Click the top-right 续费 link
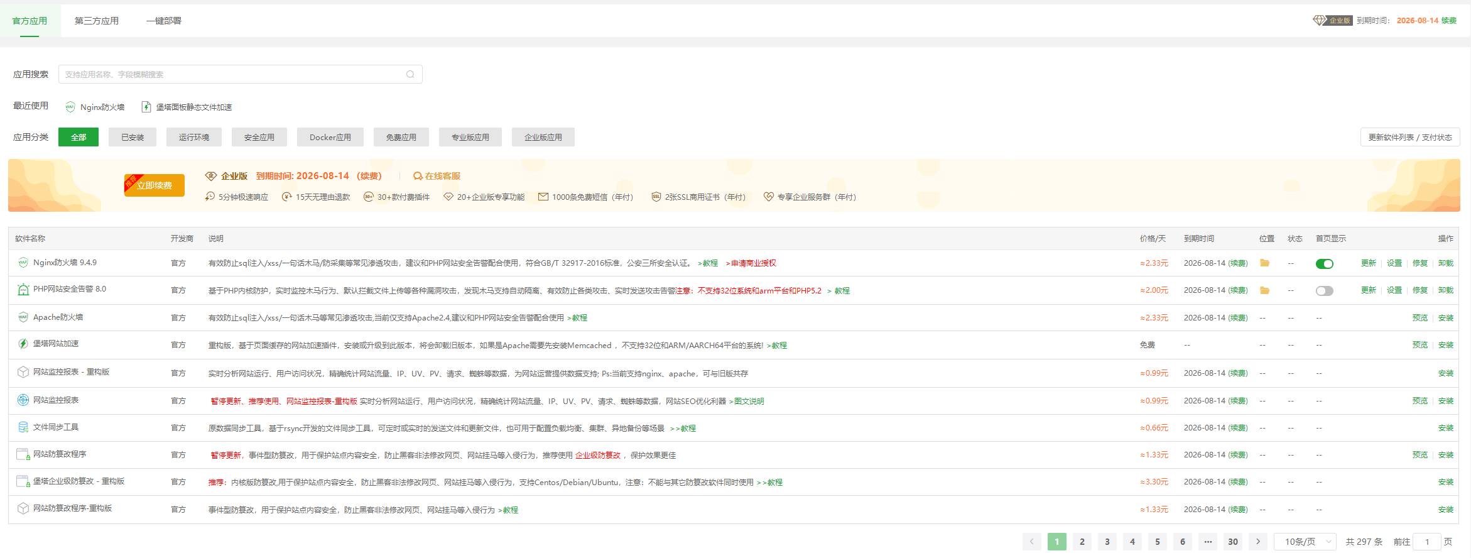 [1448, 21]
